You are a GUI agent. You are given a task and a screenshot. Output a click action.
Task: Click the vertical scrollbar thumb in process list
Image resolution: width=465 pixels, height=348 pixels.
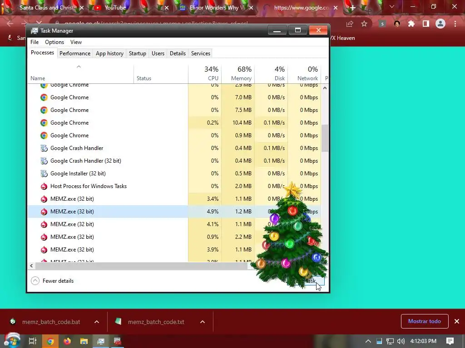pyautogui.click(x=325, y=138)
